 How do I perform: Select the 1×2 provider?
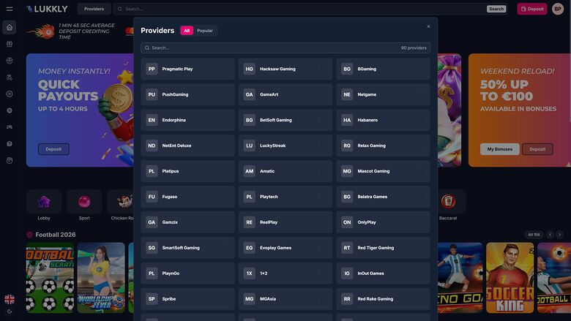point(285,273)
